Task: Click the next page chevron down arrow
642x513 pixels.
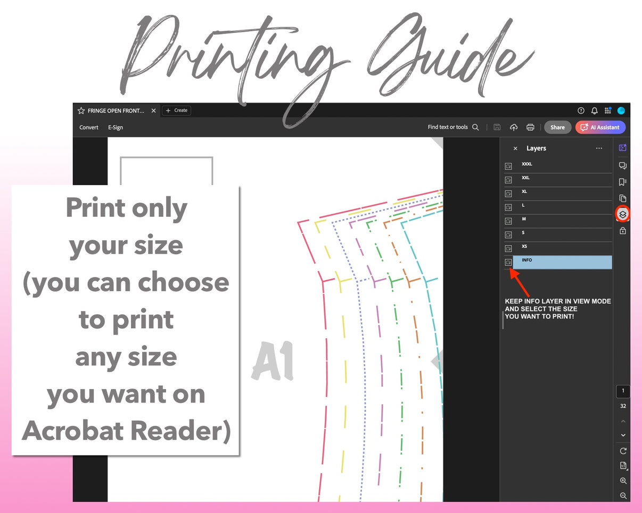Action: coord(622,435)
